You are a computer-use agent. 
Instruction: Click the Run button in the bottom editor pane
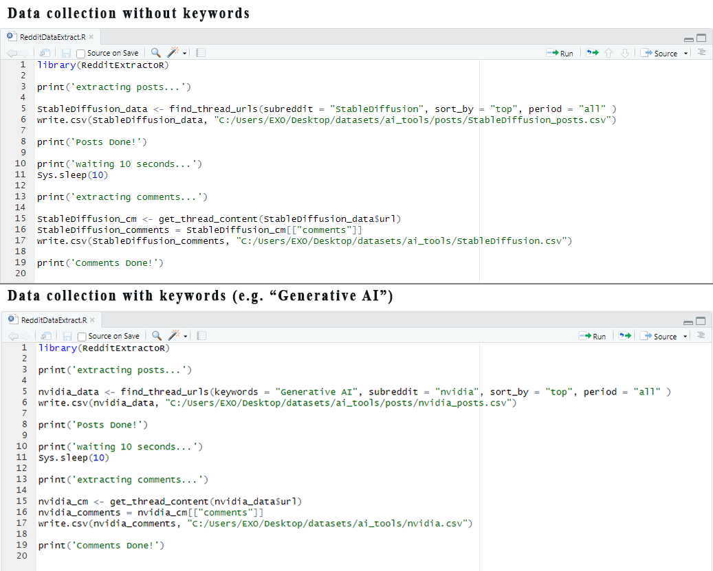coord(593,336)
